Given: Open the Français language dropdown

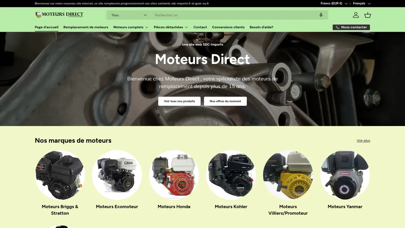Looking at the screenshot, I should pos(362,3).
